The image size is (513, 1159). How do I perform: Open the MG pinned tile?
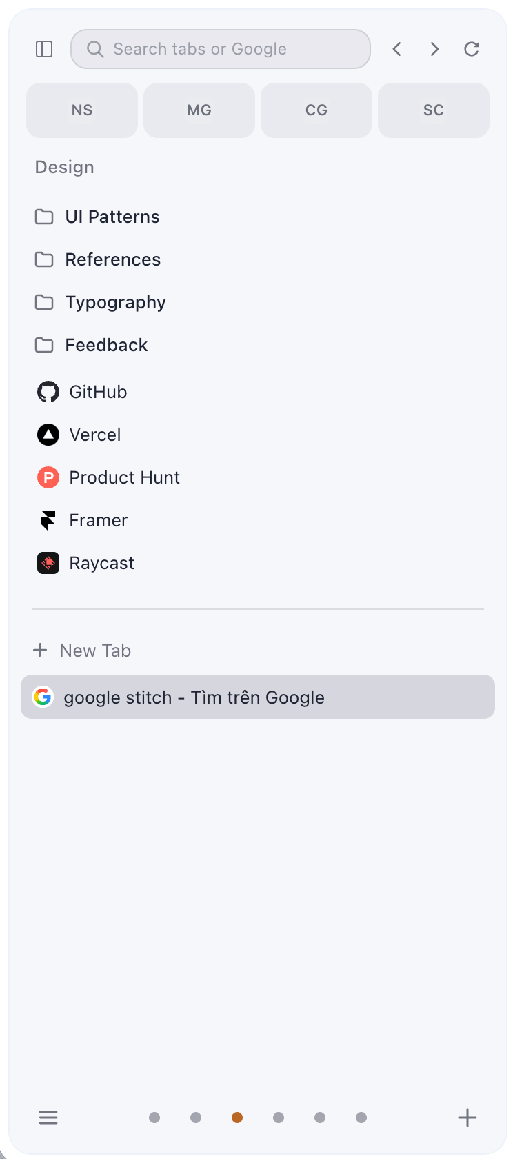[x=199, y=110]
